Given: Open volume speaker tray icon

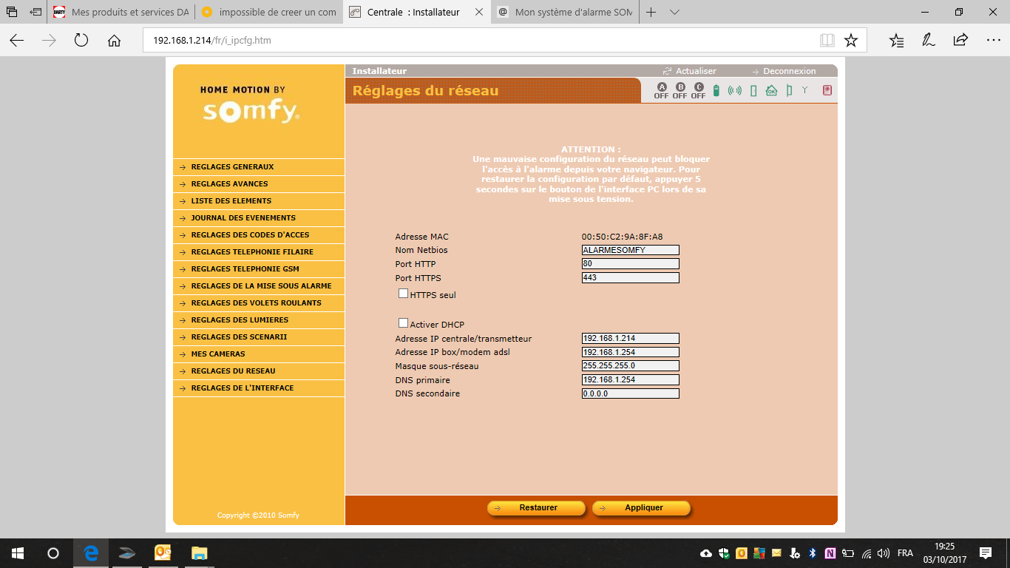Looking at the screenshot, I should click(x=884, y=553).
